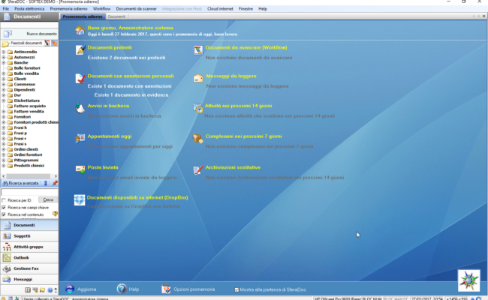
Task: Click the Archiviazioni sostitutive link
Action: coord(233,167)
